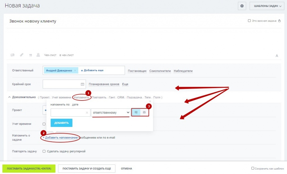Click the Напомнить option in Дополнительно

(82, 97)
